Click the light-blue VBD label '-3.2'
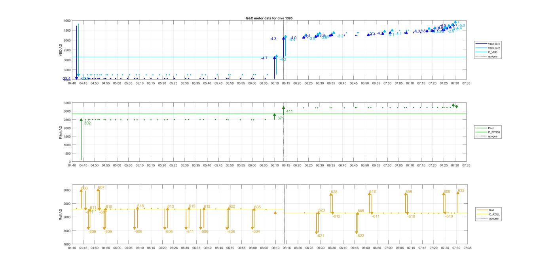 click(340, 36)
